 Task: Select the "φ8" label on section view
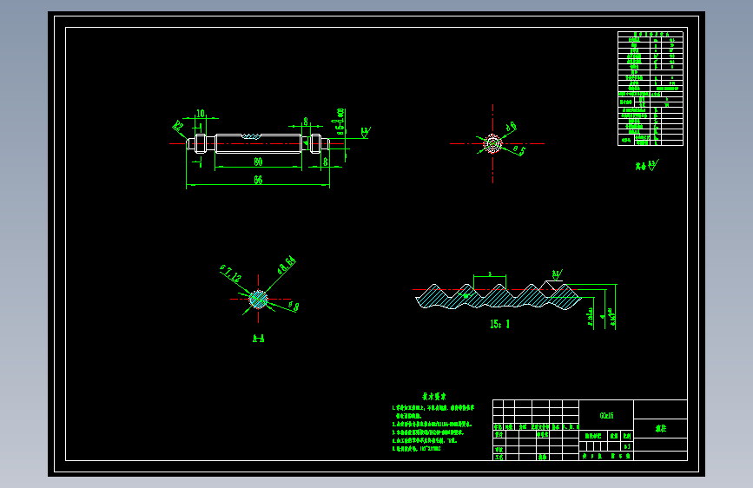click(x=294, y=306)
